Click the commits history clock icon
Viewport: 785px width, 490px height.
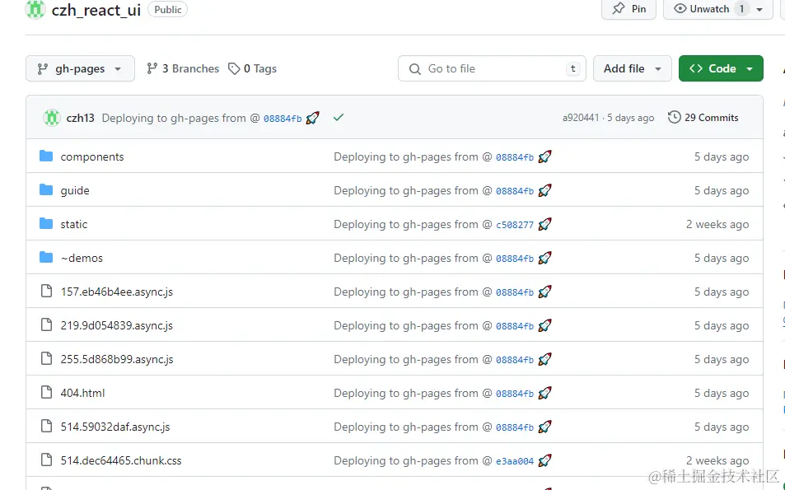click(674, 117)
